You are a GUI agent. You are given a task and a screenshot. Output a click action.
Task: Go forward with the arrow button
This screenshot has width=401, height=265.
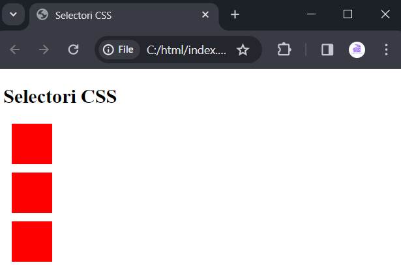[44, 49]
